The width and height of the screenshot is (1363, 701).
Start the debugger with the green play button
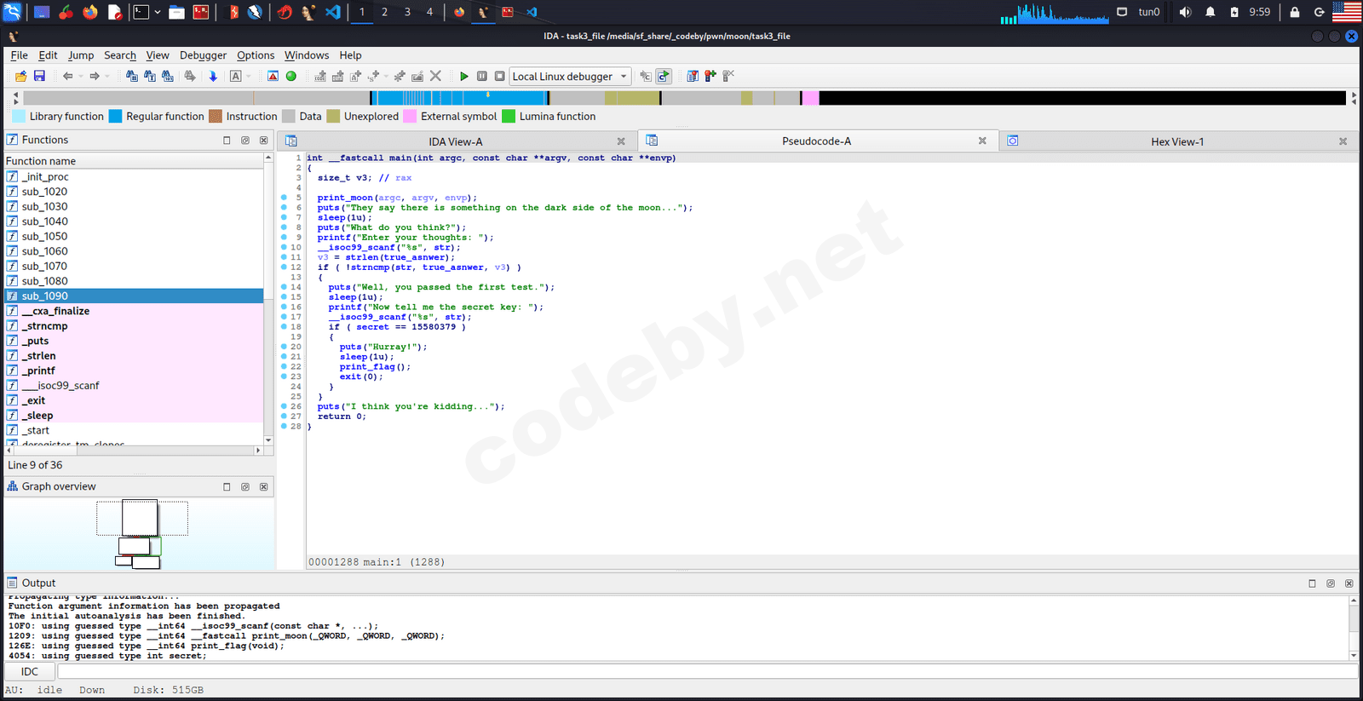[463, 76]
